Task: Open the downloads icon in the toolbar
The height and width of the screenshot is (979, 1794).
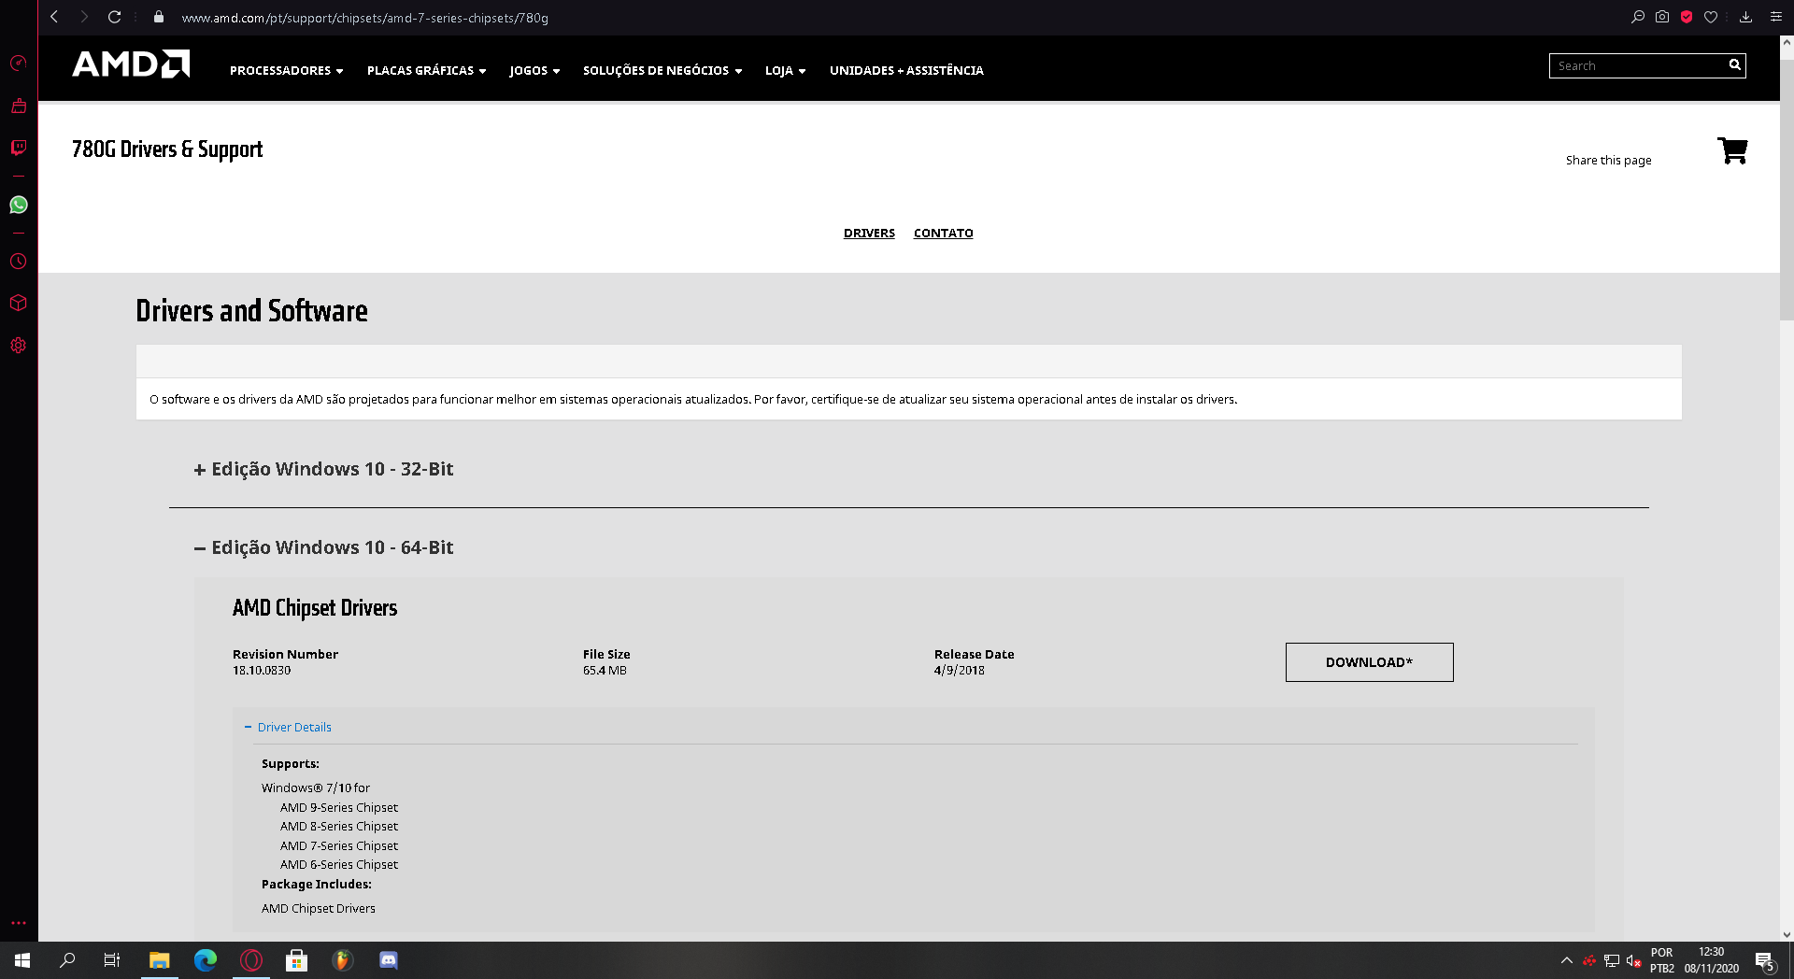Action: [1745, 17]
